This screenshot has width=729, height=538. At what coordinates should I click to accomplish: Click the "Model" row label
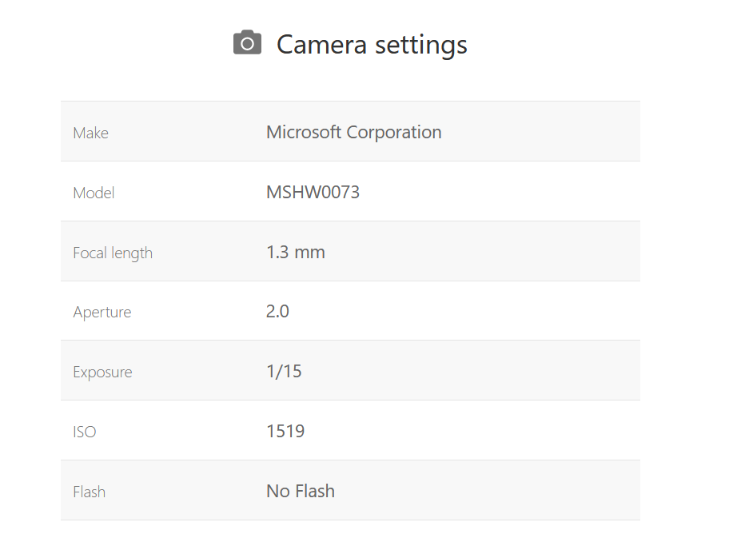pos(94,193)
